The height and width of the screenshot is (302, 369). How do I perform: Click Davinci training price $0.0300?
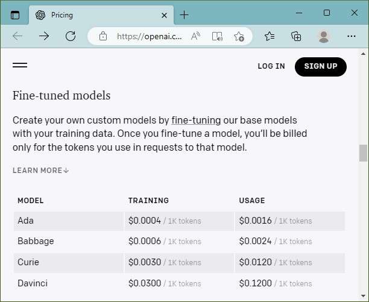[x=145, y=283]
